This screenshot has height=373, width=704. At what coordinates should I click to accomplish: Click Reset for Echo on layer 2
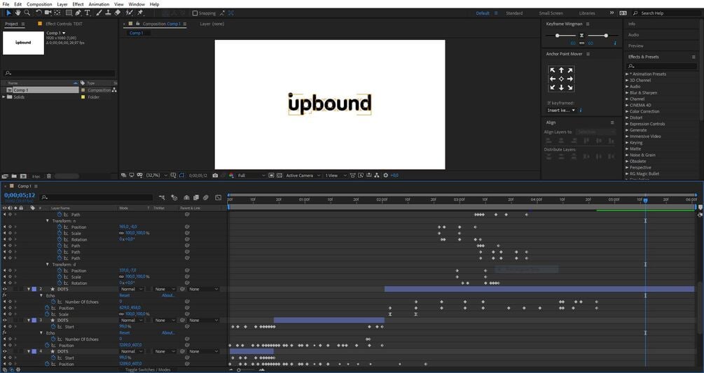point(125,295)
